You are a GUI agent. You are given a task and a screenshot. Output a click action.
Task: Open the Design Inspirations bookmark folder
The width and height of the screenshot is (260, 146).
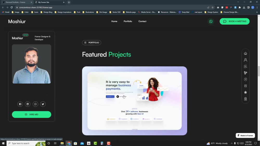point(63,12)
